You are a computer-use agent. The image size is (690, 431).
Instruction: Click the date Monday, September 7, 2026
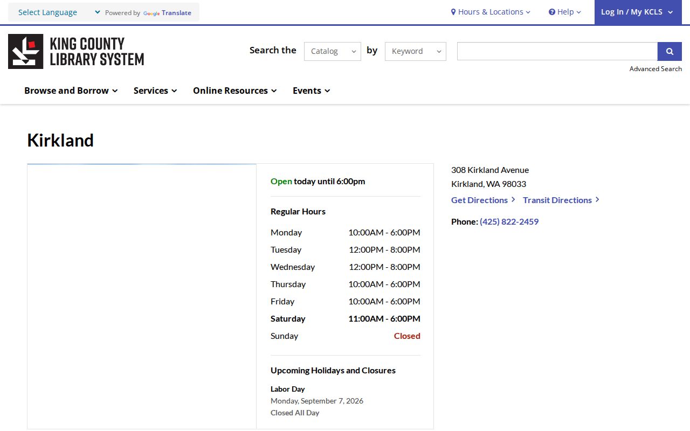pos(317,401)
